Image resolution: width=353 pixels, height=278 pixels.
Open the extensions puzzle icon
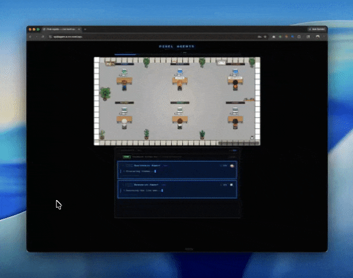point(299,37)
